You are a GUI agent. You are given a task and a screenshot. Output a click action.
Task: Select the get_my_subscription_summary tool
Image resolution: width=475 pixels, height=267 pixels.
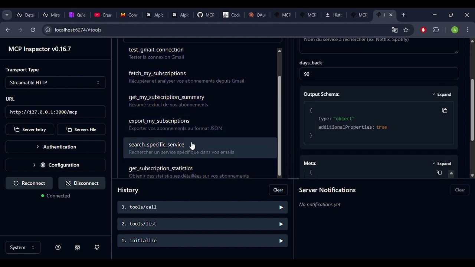point(200,100)
